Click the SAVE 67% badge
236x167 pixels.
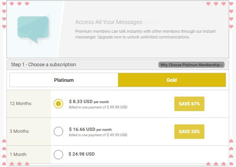(x=189, y=104)
